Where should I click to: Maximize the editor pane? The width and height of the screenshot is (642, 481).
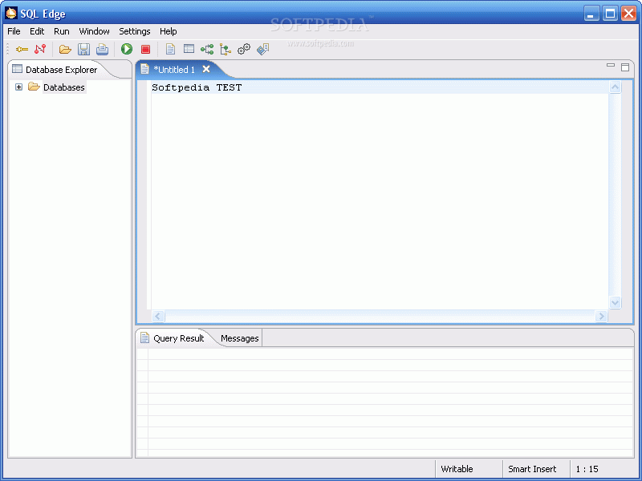[x=625, y=67]
